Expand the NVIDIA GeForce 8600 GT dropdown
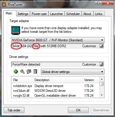This screenshot has width=115, height=117. point(58,40)
